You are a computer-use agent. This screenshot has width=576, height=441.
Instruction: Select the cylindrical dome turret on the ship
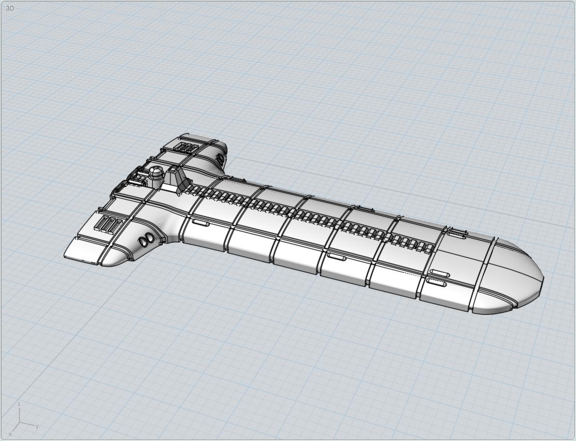pyautogui.click(x=155, y=176)
